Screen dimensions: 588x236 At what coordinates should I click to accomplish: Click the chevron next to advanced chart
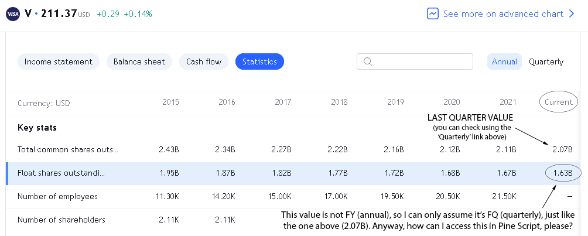[x=572, y=14]
